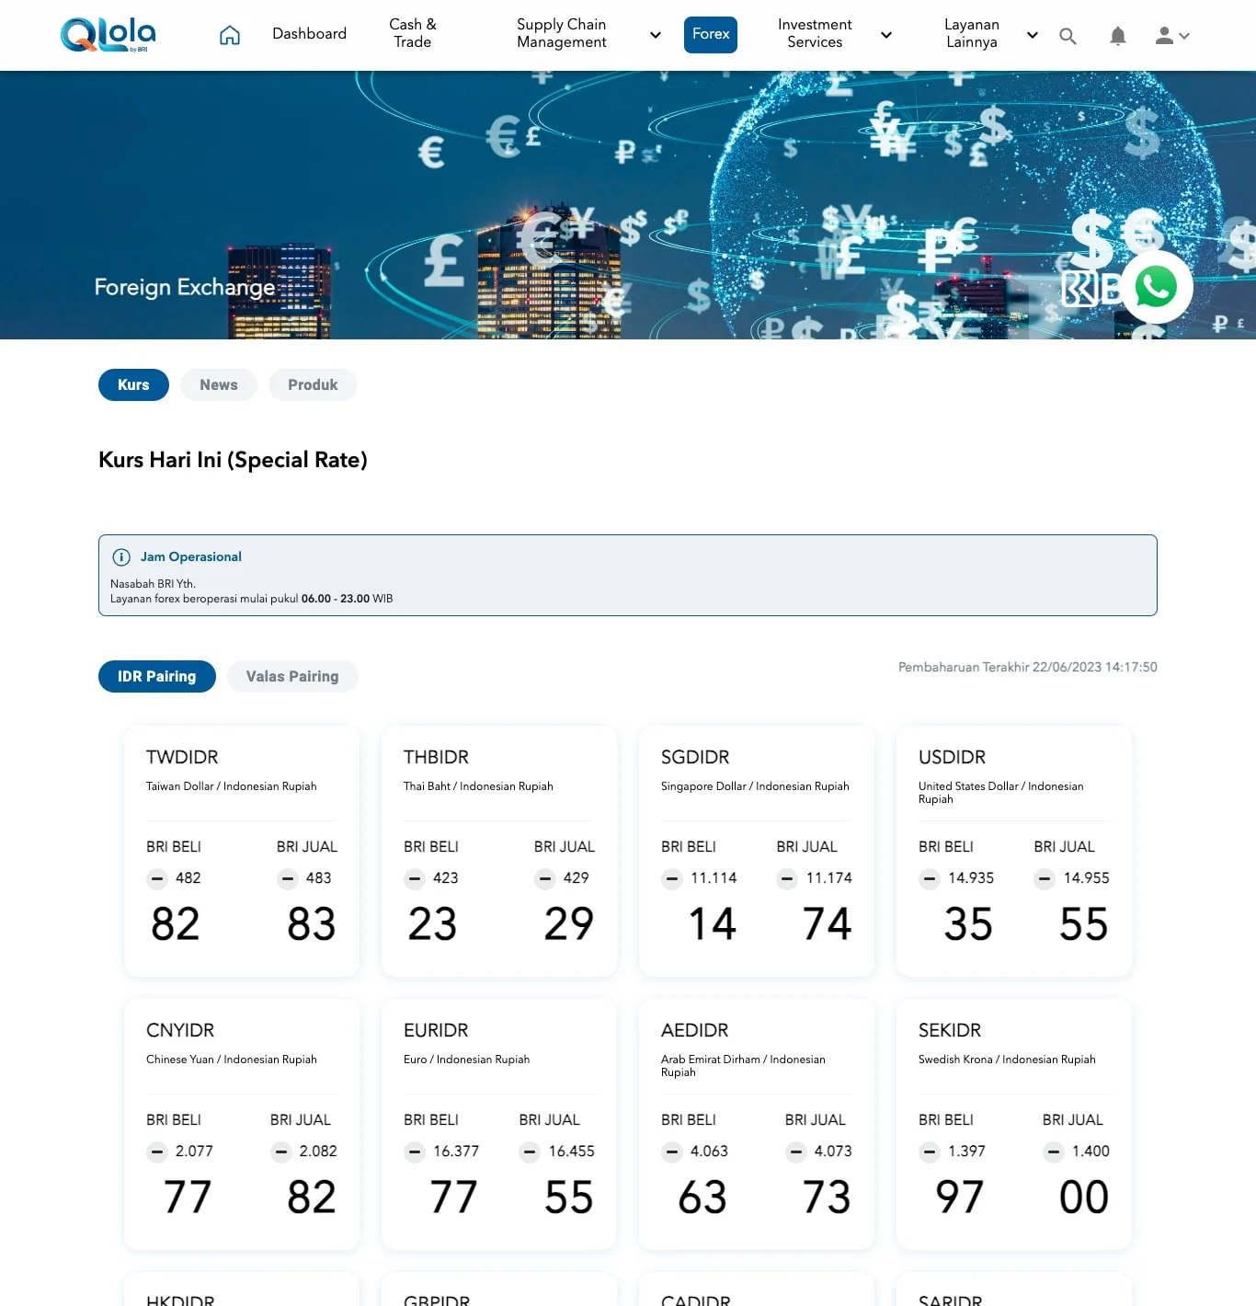
Task: Select IDR Pairing toggle
Action: [x=156, y=676]
